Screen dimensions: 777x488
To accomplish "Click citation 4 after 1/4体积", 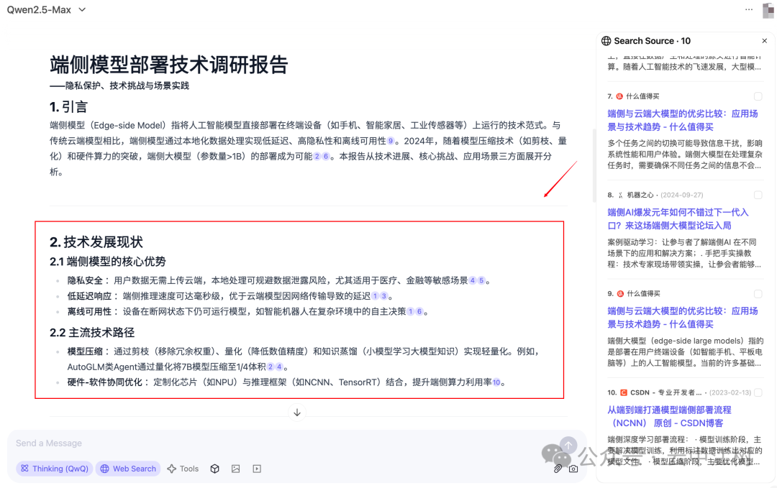I will 279,367.
